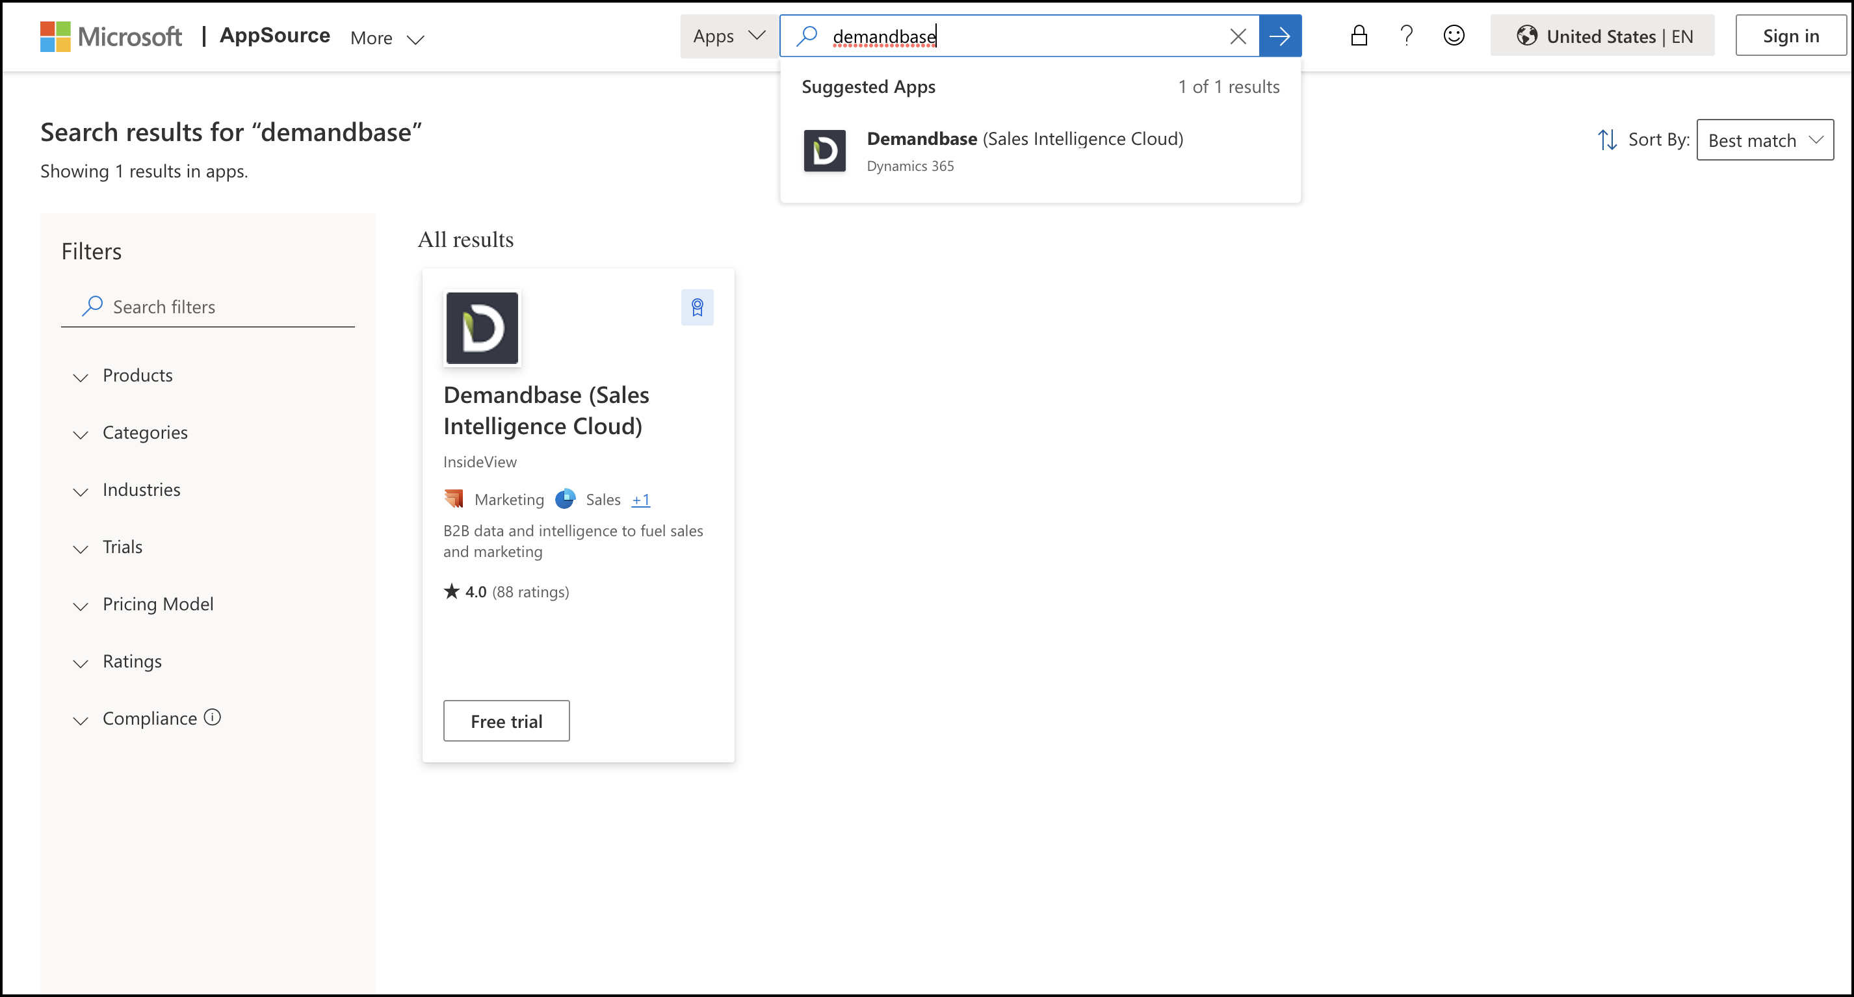Screen dimensions: 1854x997
Task: Click the lock icon in header
Action: point(1359,35)
